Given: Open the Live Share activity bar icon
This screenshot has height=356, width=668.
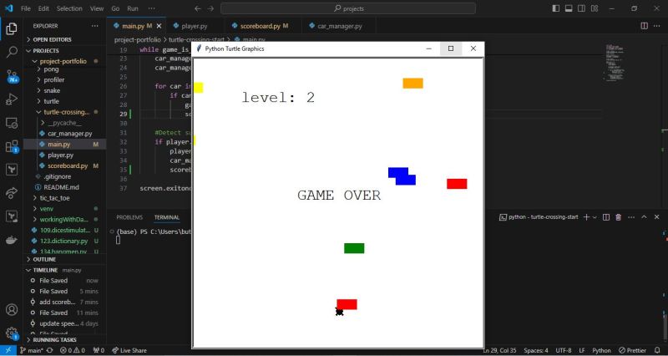Looking at the screenshot, I should pyautogui.click(x=12, y=193).
